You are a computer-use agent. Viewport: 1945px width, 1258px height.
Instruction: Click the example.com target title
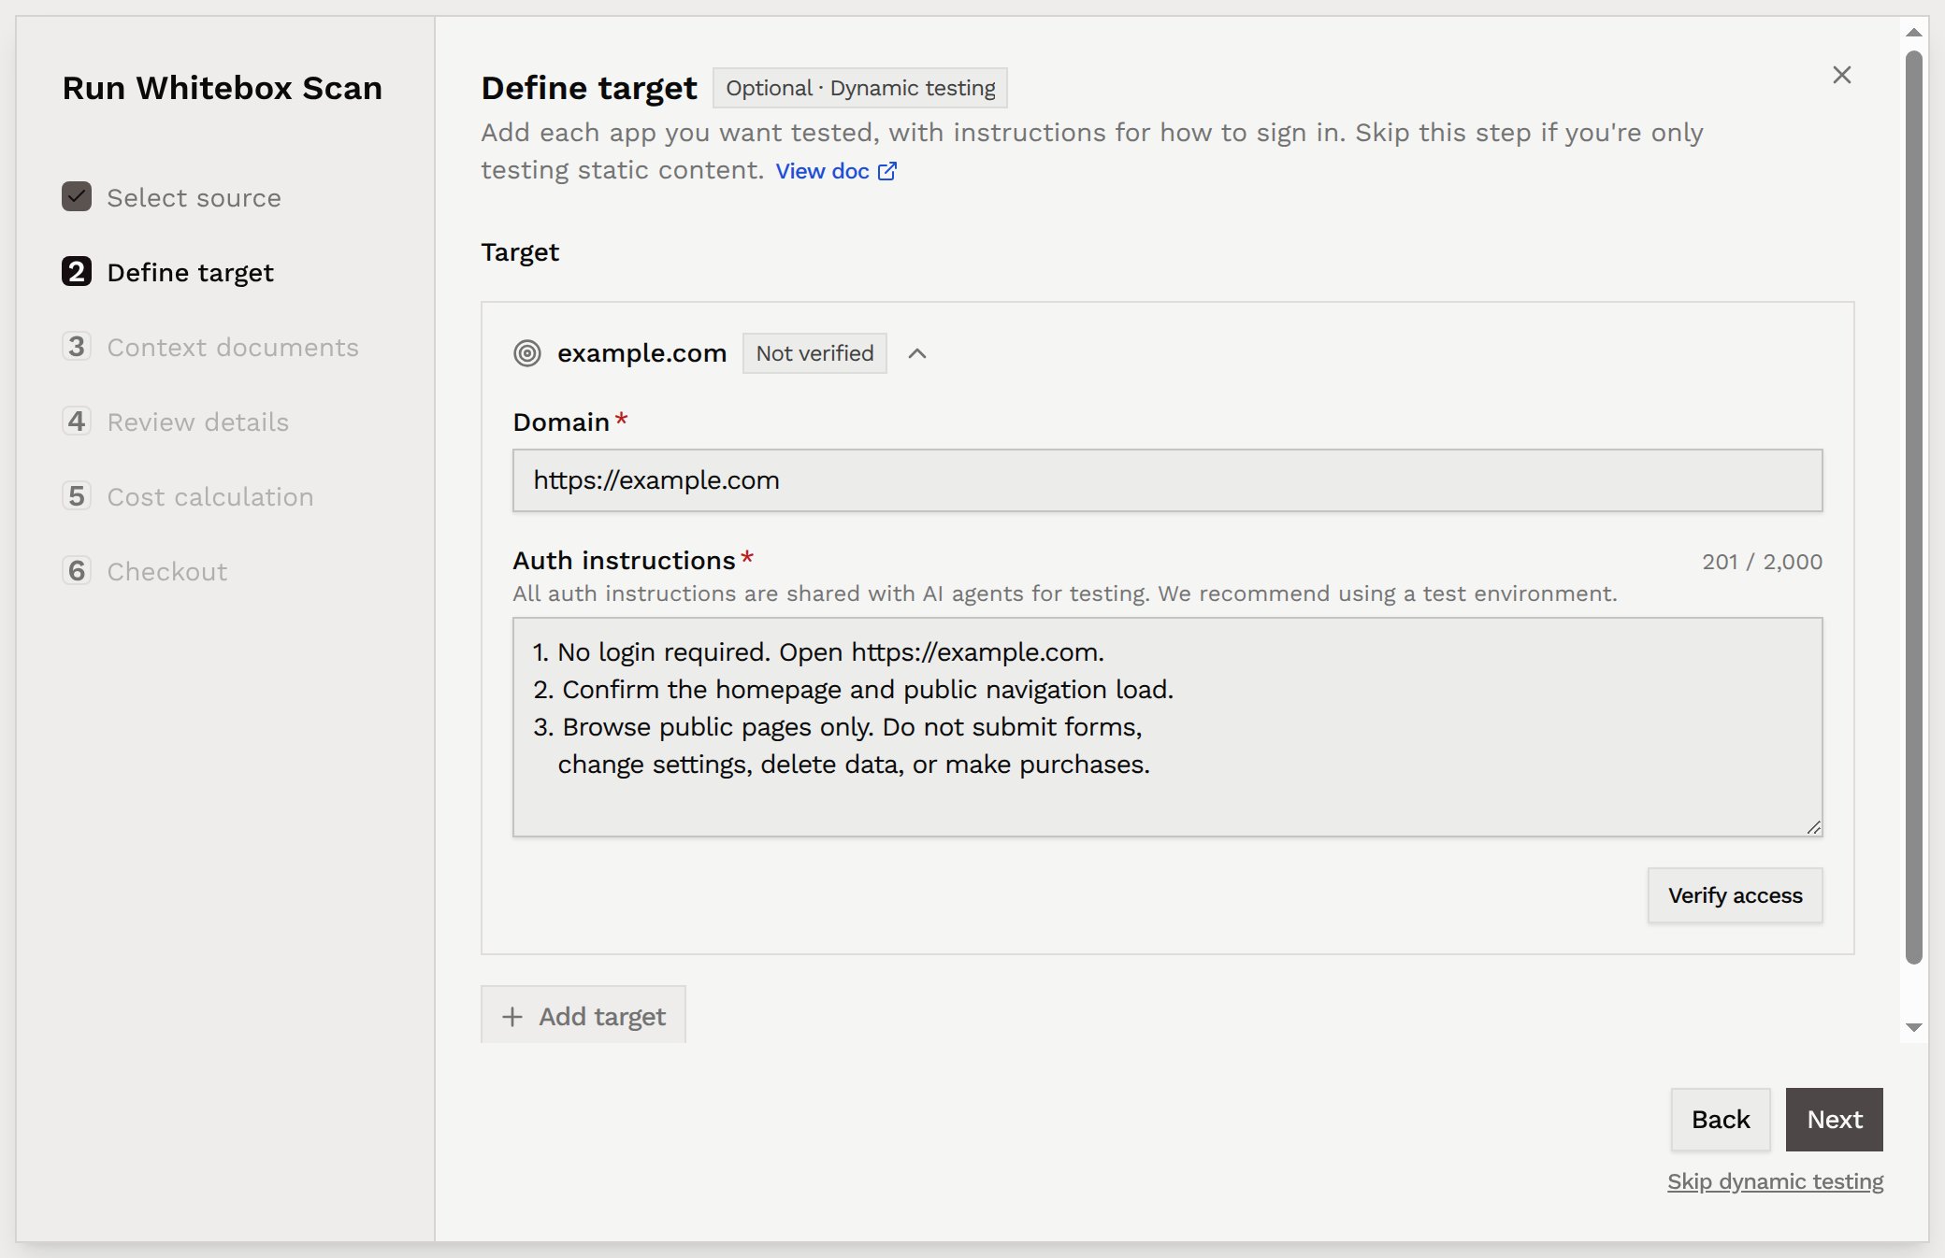641,353
